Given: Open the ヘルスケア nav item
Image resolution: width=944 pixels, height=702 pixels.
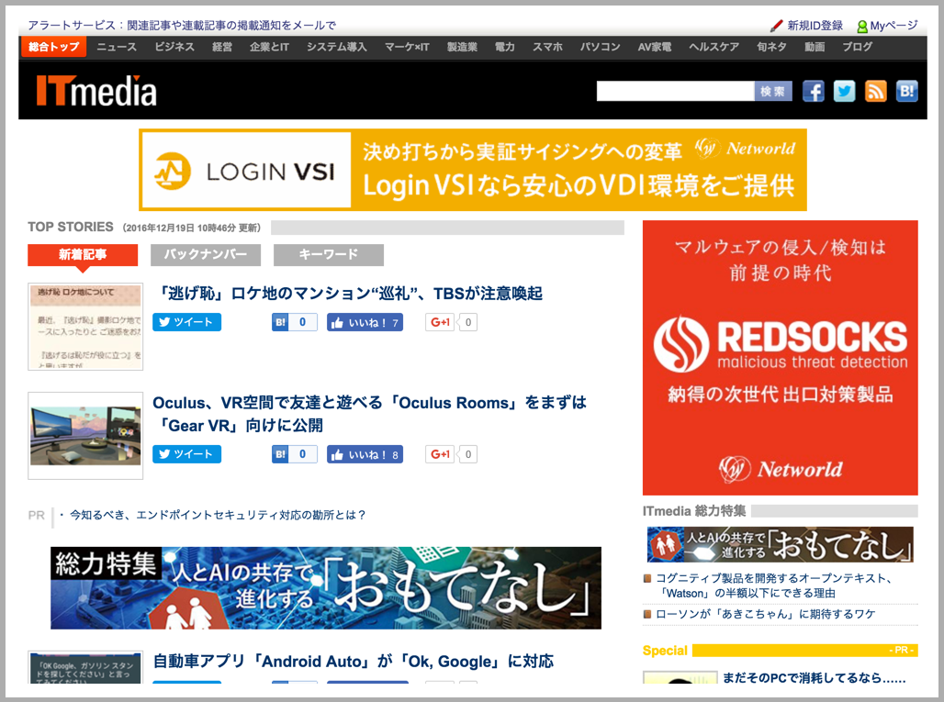Looking at the screenshot, I should point(714,47).
